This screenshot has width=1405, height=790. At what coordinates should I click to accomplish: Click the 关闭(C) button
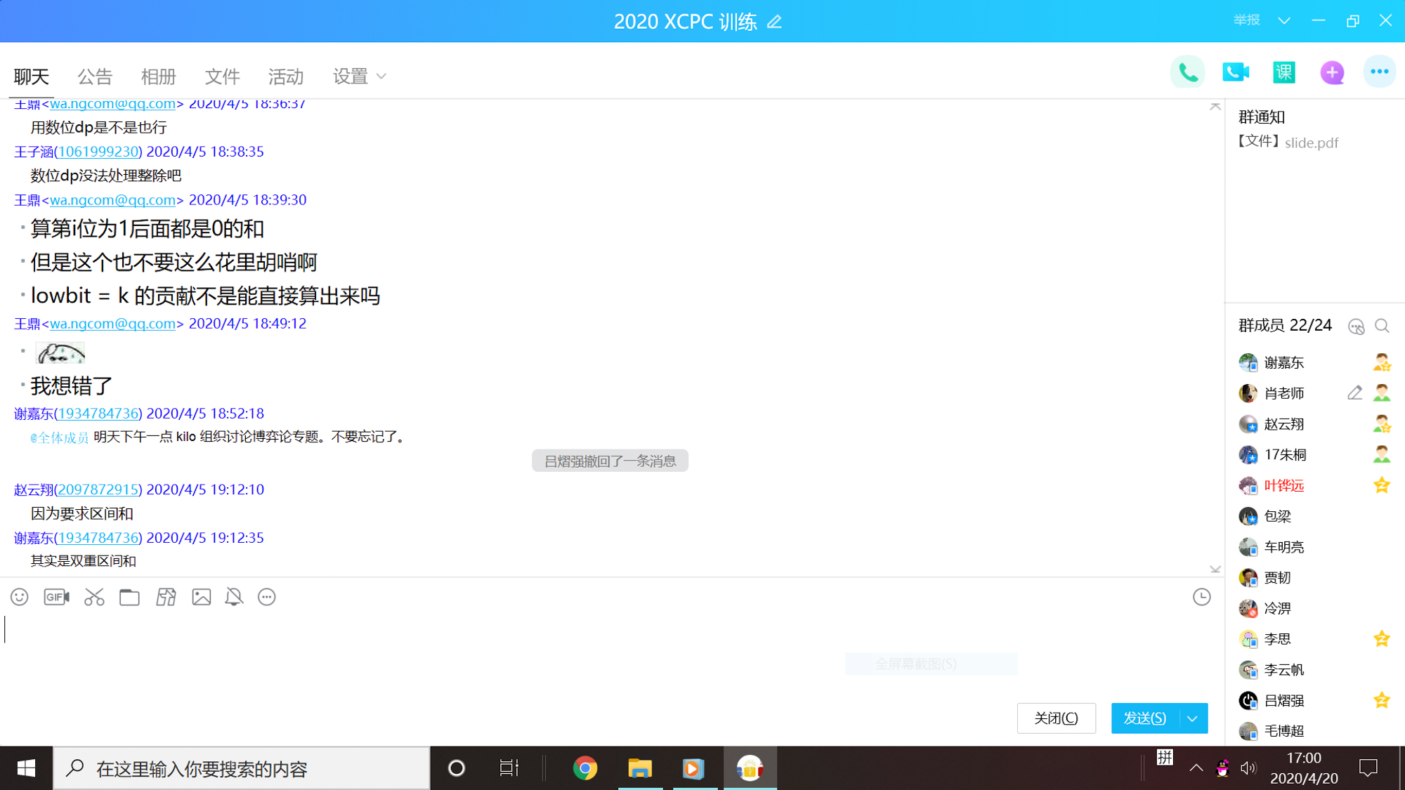[x=1056, y=718]
